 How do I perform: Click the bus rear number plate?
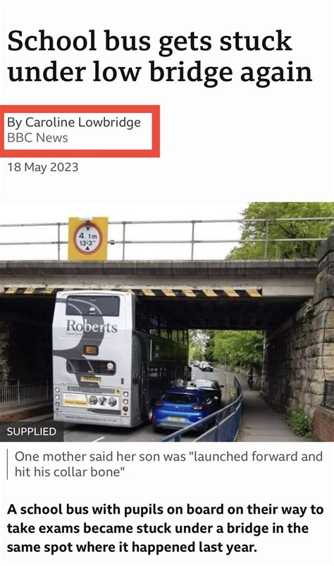pos(90,379)
